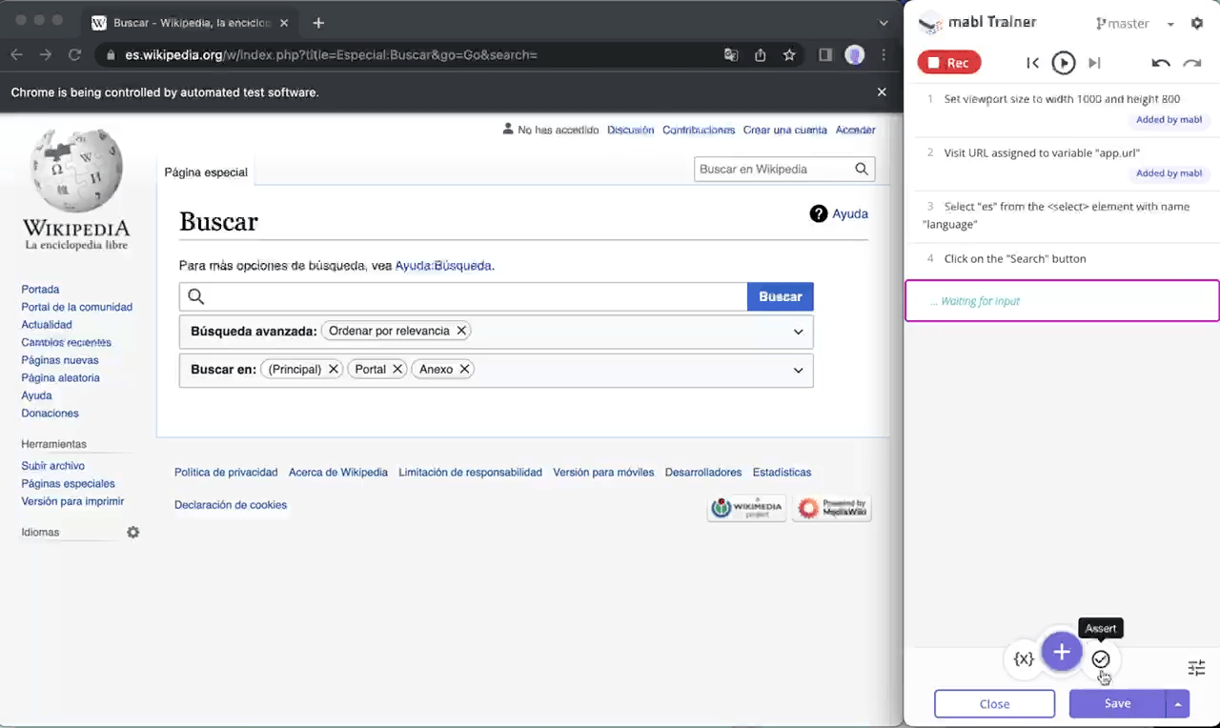The image size is (1220, 728).
Task: Remove the (Principal) namespace chip
Action: (334, 369)
